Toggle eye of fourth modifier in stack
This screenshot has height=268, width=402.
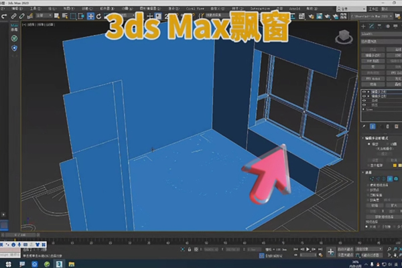tap(364, 105)
